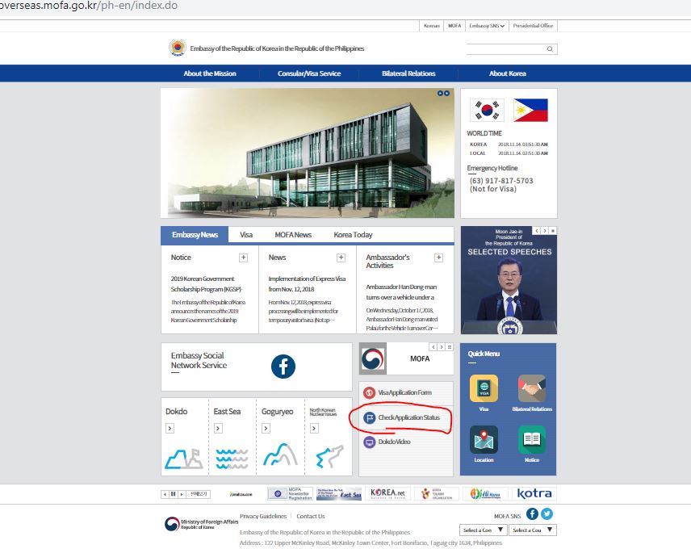Click the circled Check Application Status icon
Viewport: 691px width, 549px height.
tap(371, 418)
